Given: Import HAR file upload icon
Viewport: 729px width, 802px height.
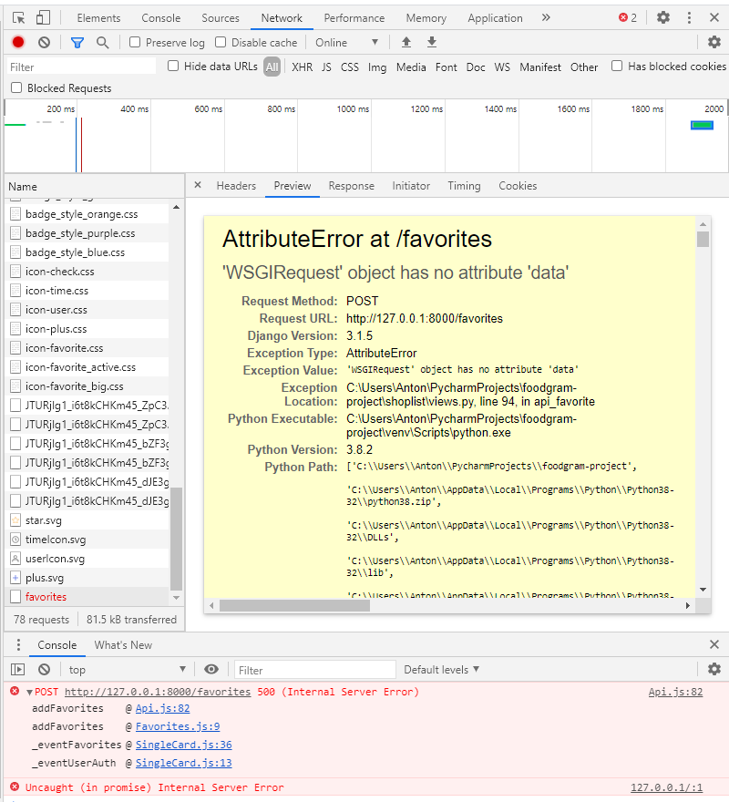Looking at the screenshot, I should [x=406, y=43].
